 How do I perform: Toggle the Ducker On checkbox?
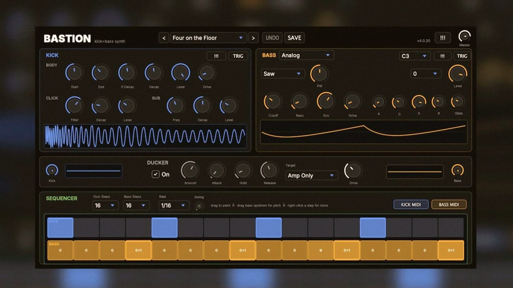156,174
